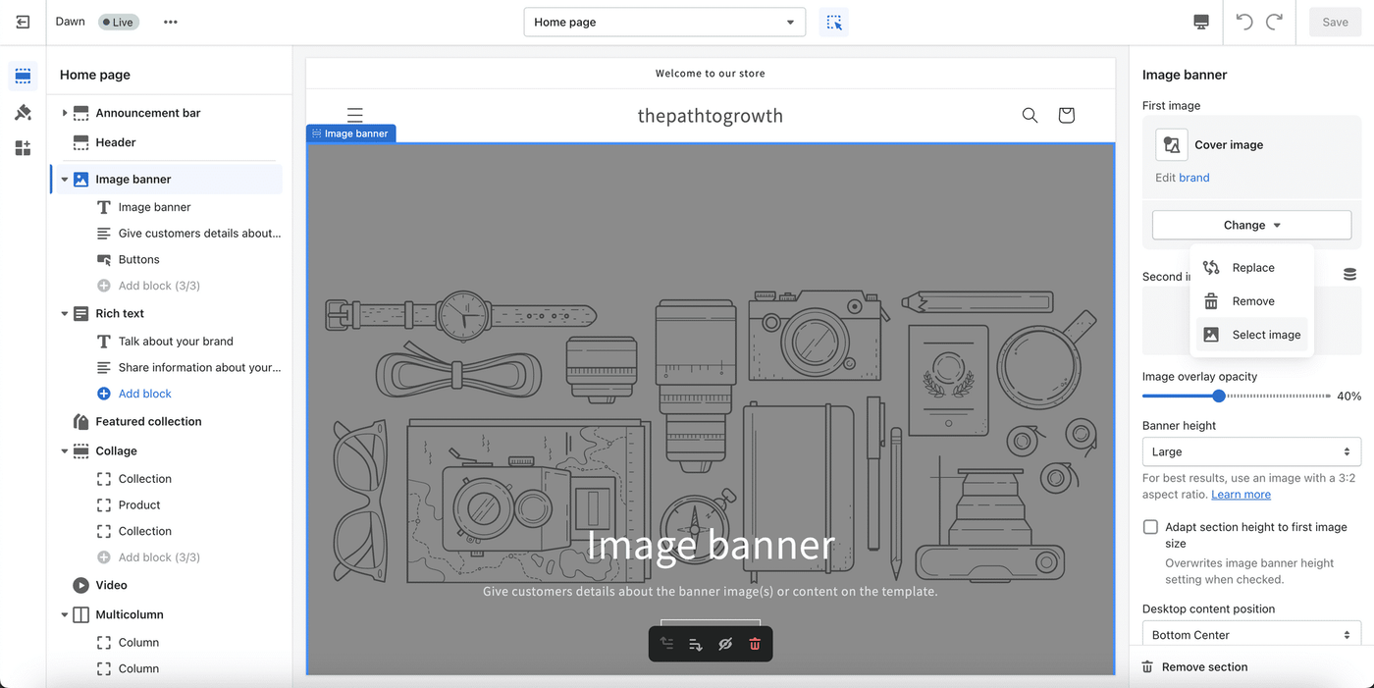Expand the Announcement bar section

click(65, 113)
